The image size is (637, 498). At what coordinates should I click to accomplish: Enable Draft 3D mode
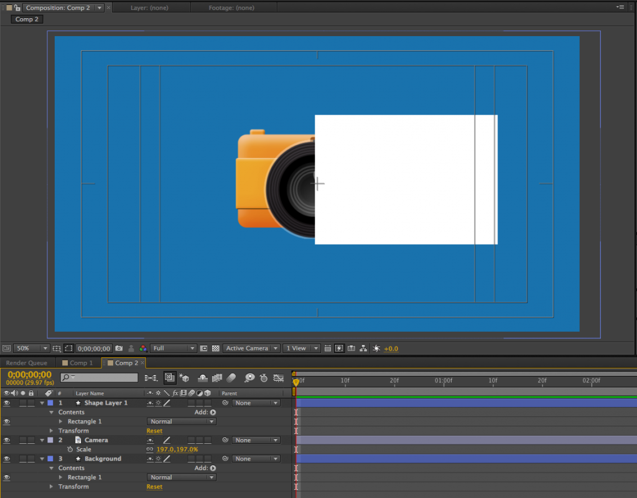[184, 378]
